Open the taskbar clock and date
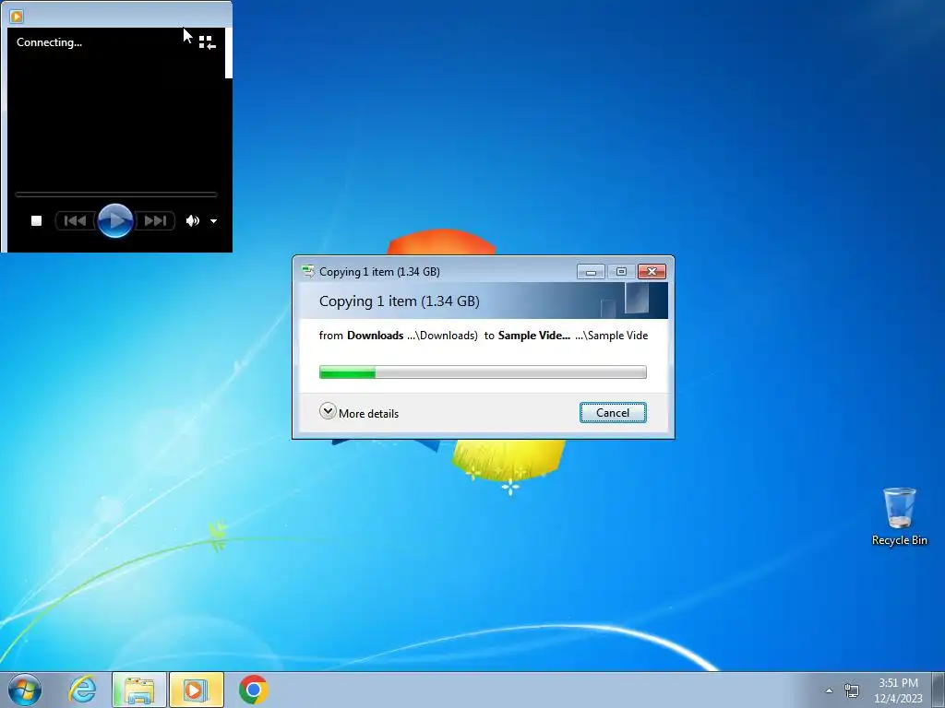This screenshot has width=945, height=708. pyautogui.click(x=898, y=690)
